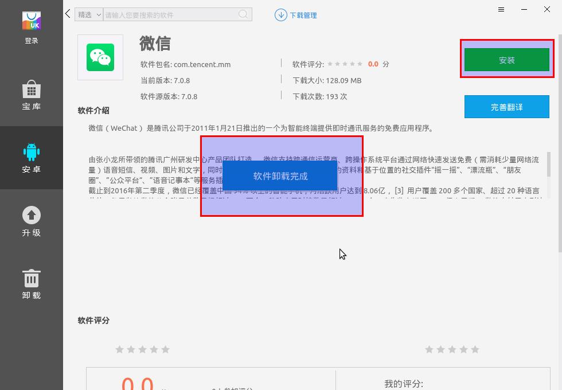
Task: Click the main page vertical scrollbar
Action: [560, 143]
